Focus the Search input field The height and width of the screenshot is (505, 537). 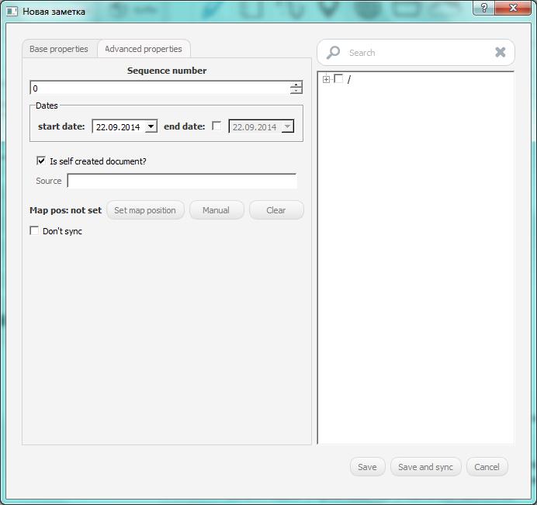(x=415, y=53)
